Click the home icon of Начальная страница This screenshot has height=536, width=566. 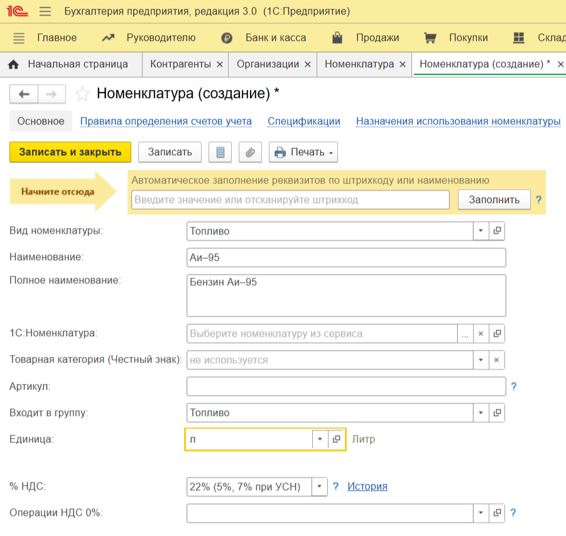point(13,64)
